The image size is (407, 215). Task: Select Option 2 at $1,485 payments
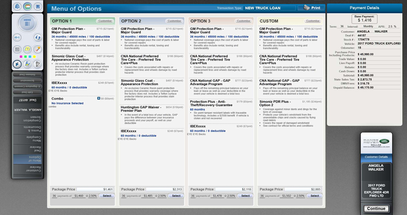click(x=176, y=196)
